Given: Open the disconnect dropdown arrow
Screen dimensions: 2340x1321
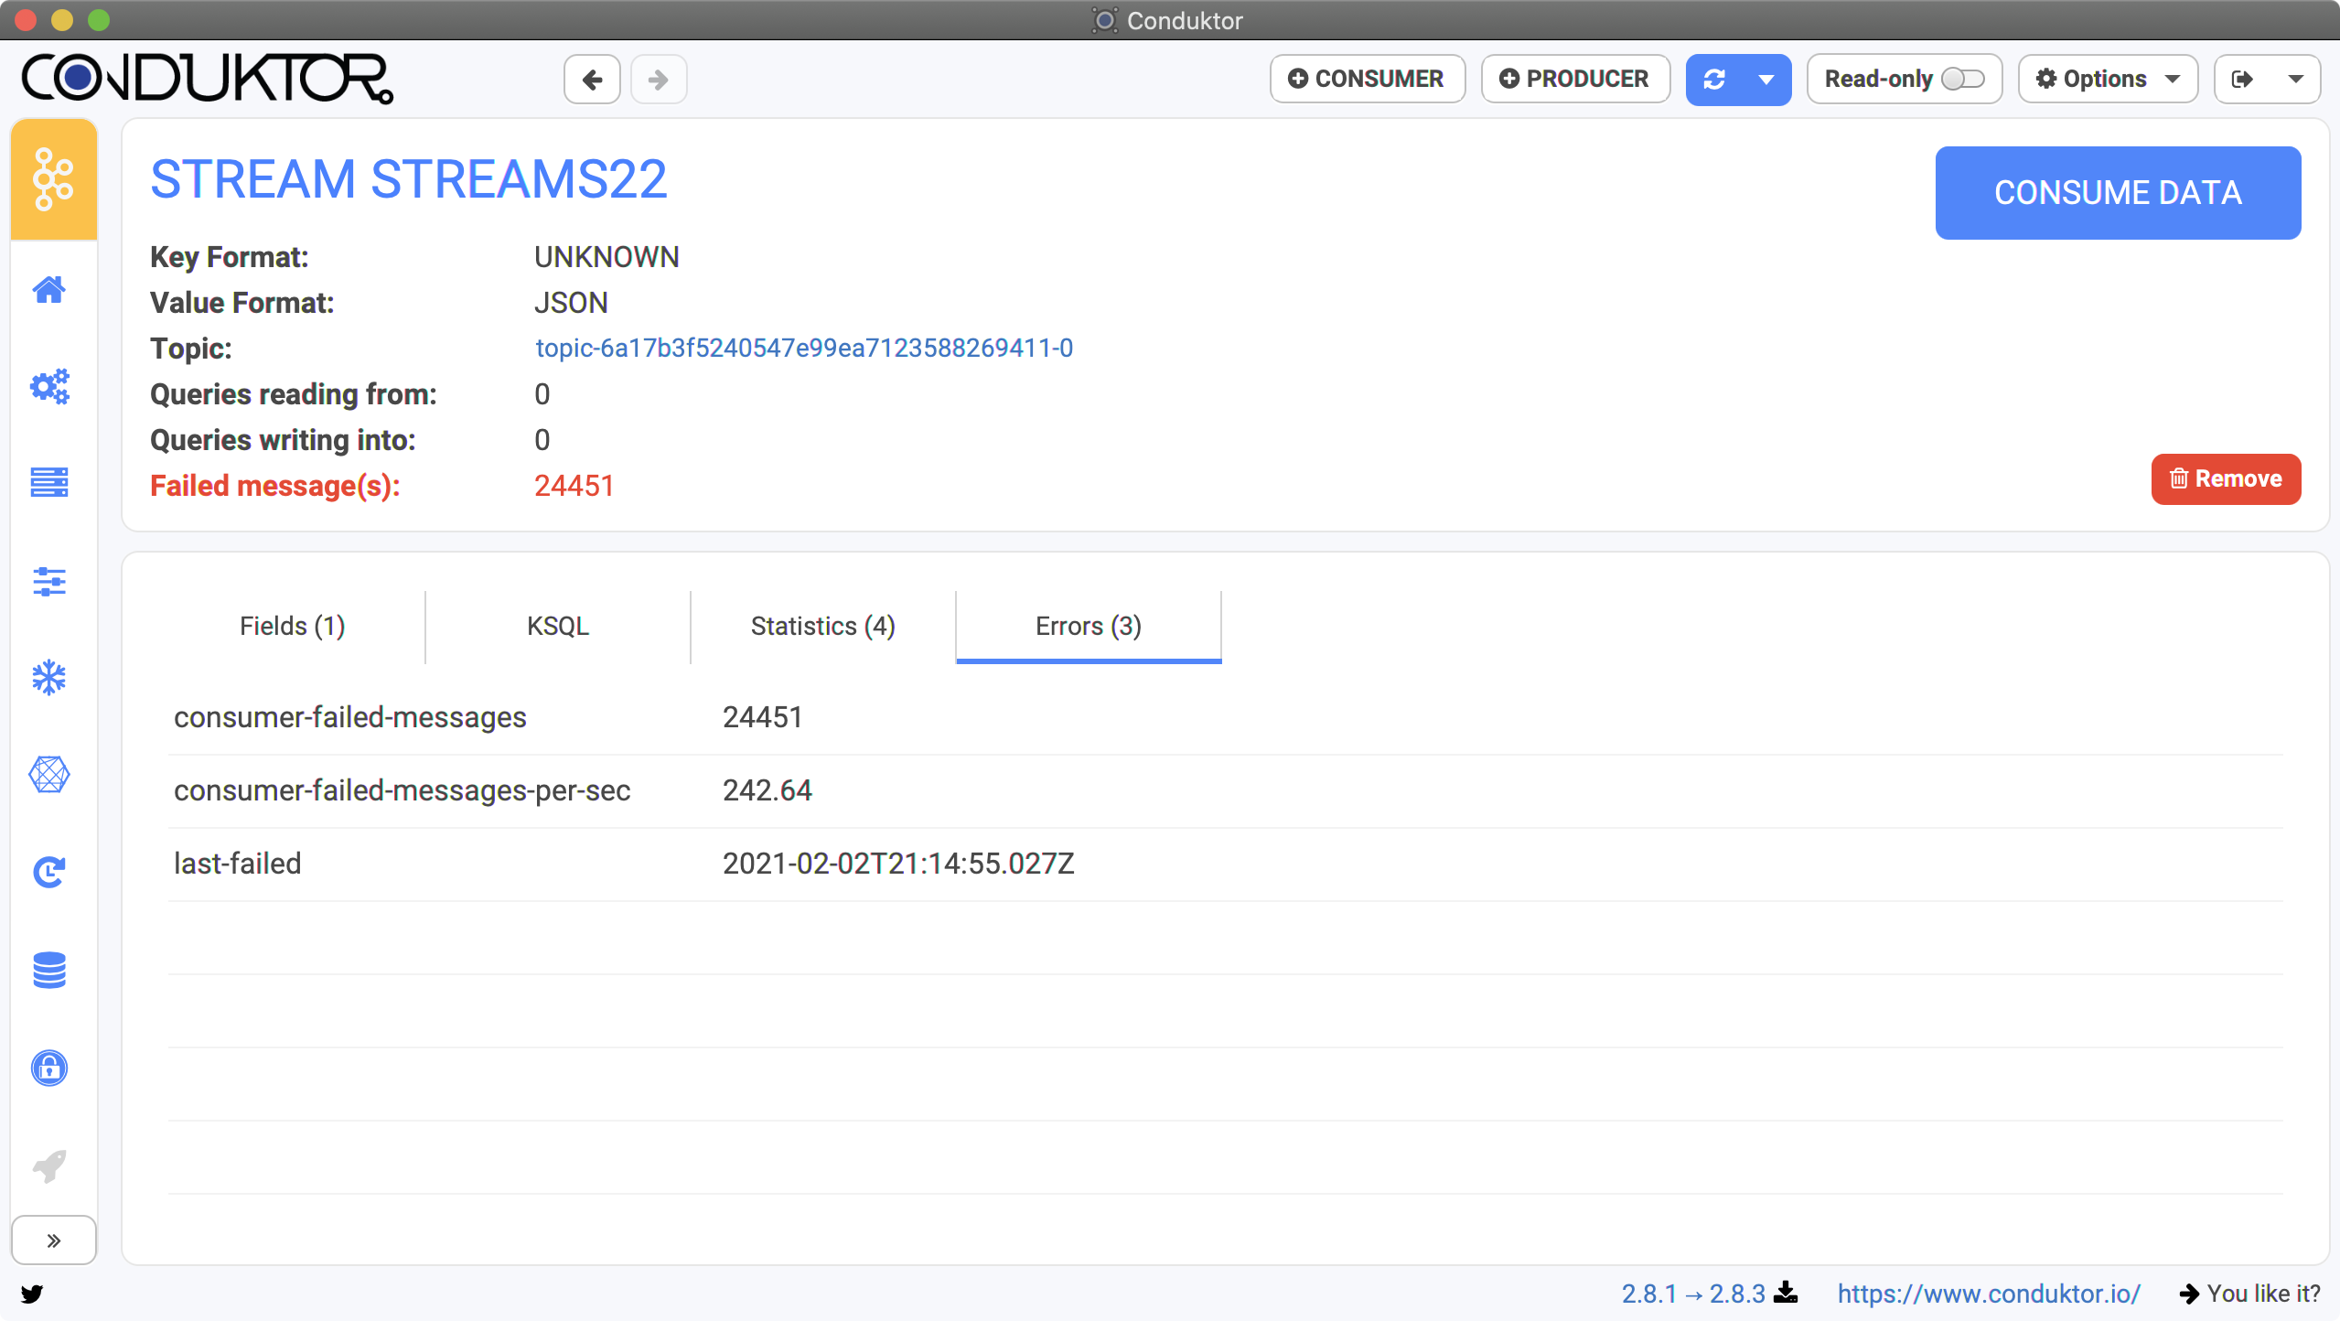Looking at the screenshot, I should [x=2295, y=80].
